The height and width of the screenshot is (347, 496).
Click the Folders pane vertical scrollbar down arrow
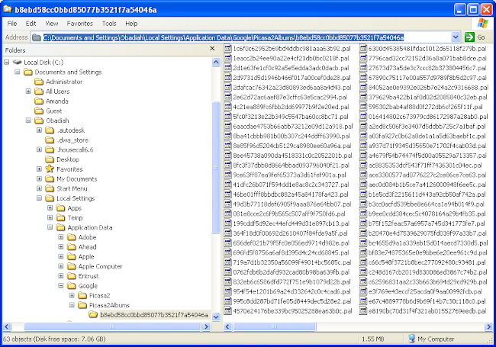point(216,316)
